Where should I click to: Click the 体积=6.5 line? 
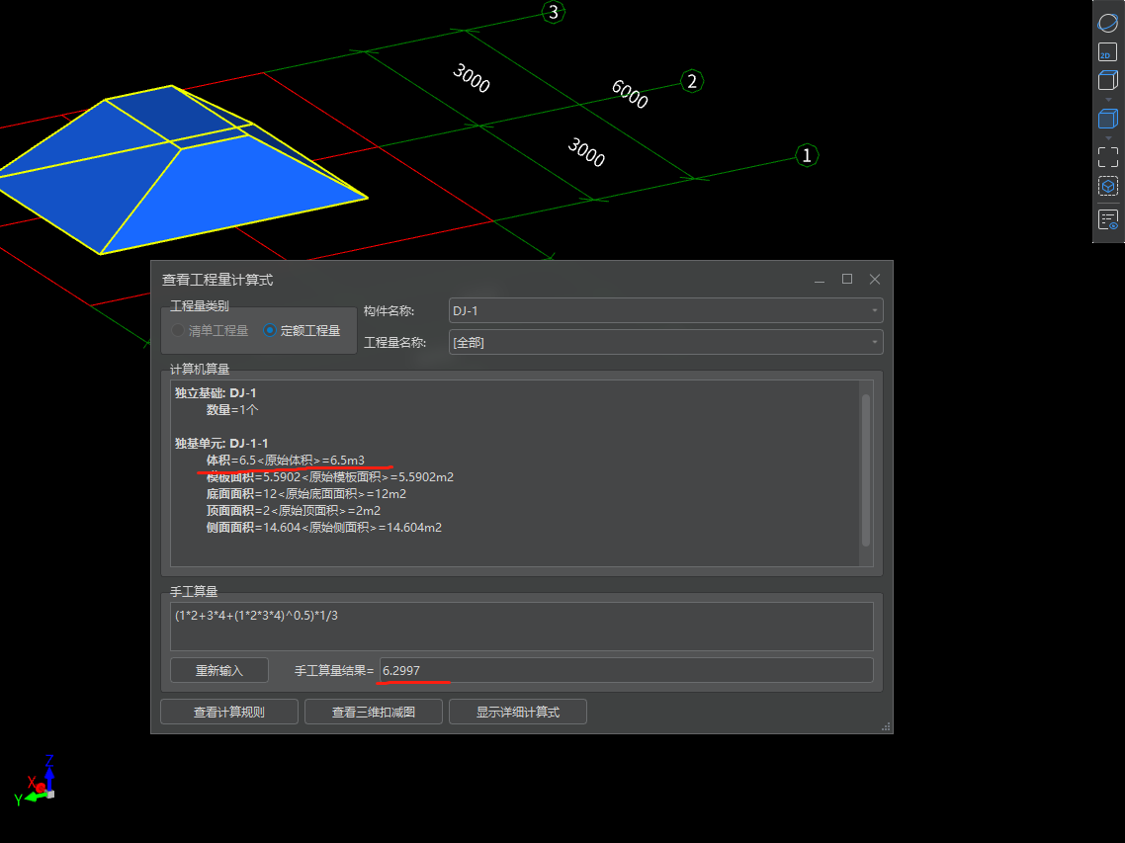tap(286, 460)
